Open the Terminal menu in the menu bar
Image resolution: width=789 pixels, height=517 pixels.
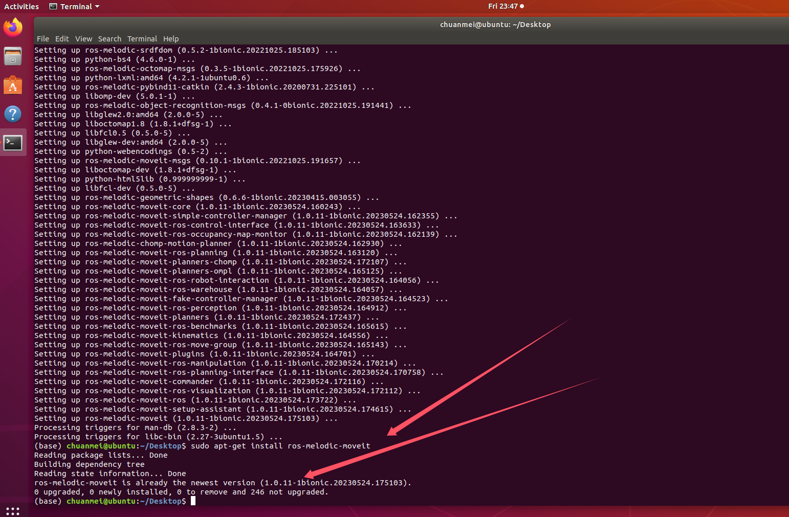[x=142, y=39]
